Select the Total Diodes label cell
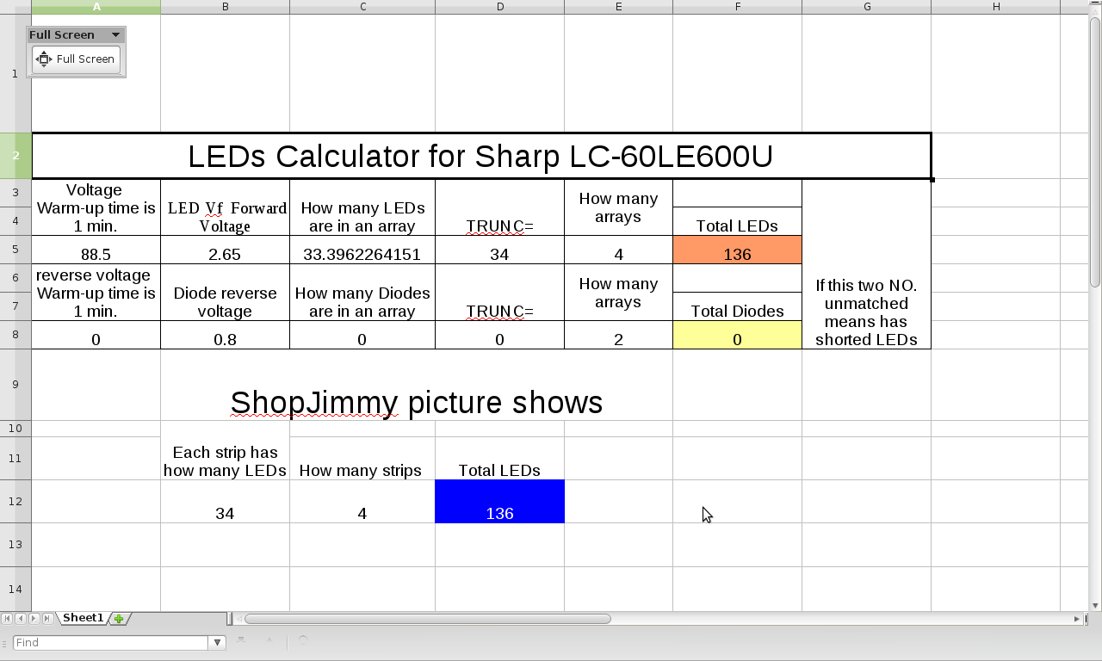The height and width of the screenshot is (661, 1102). tap(738, 306)
